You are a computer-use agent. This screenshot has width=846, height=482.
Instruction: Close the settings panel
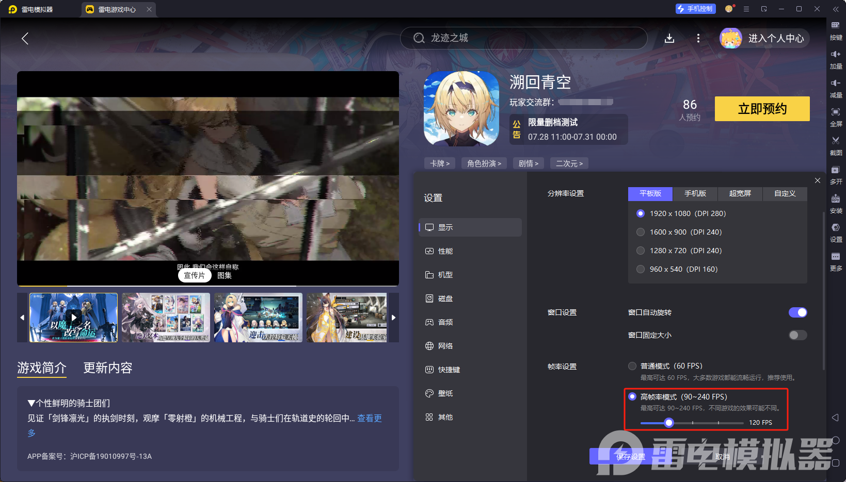click(818, 180)
